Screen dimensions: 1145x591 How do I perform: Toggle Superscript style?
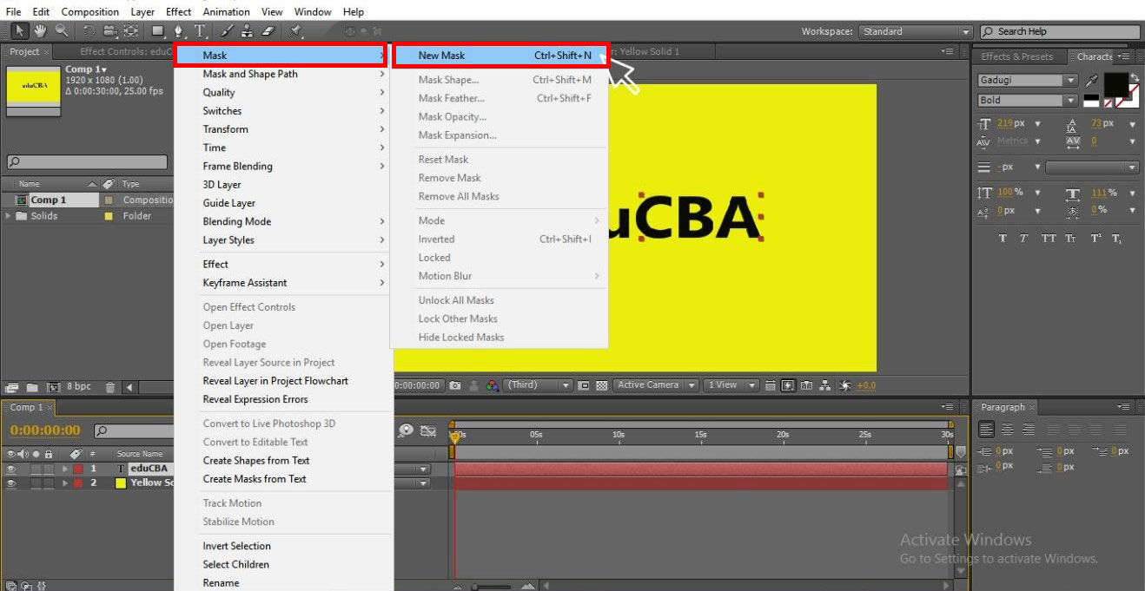[1096, 239]
